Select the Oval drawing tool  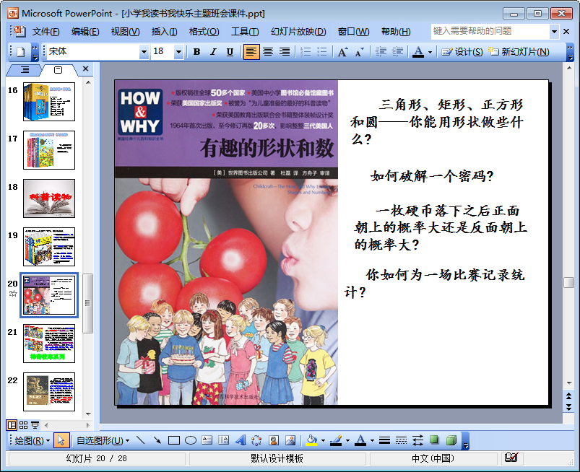click(x=191, y=440)
